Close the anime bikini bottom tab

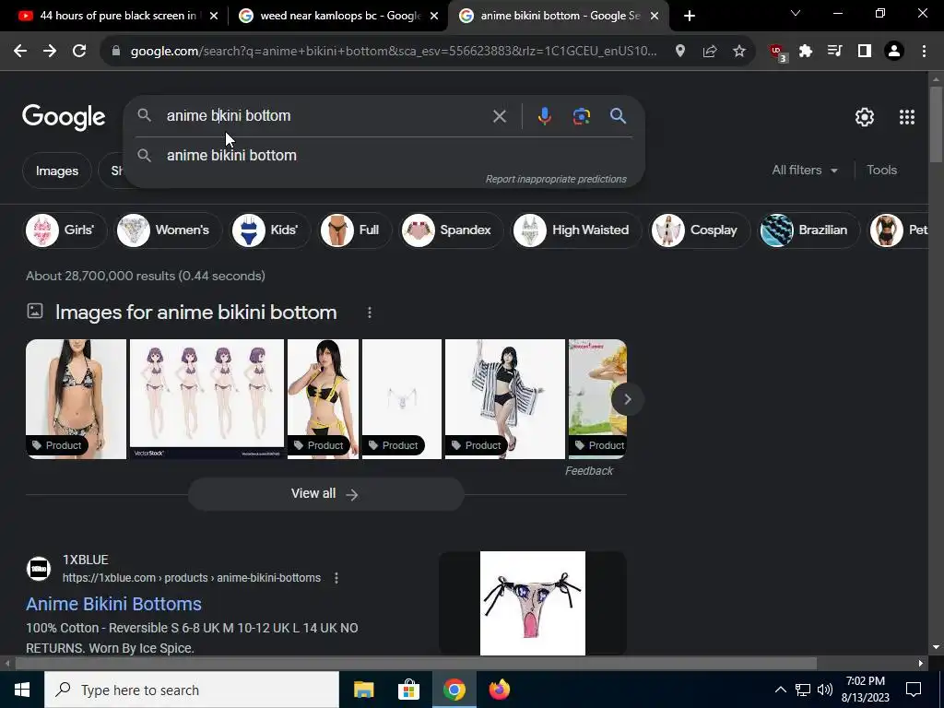(x=655, y=16)
